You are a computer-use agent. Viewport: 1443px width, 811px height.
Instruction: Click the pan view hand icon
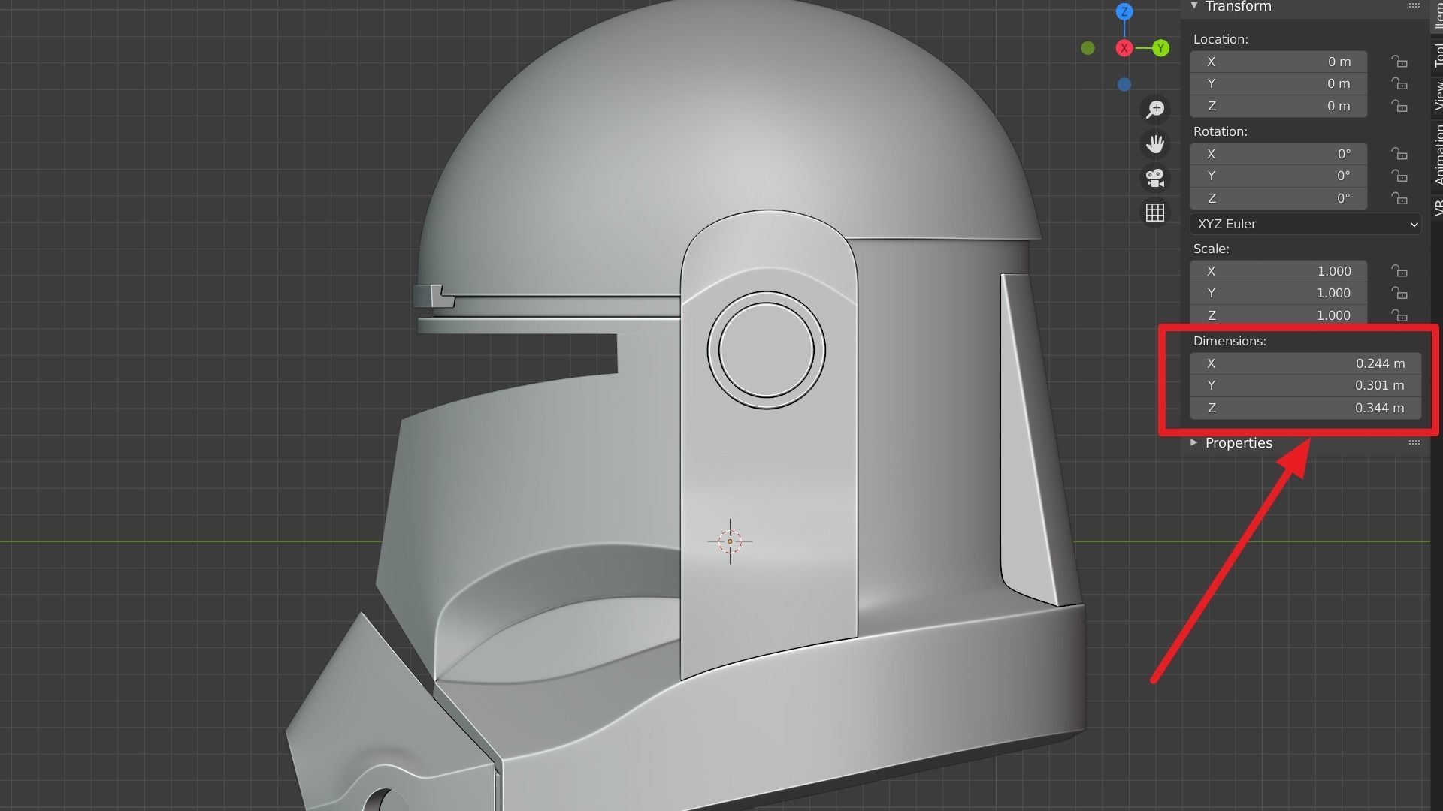[x=1155, y=144]
